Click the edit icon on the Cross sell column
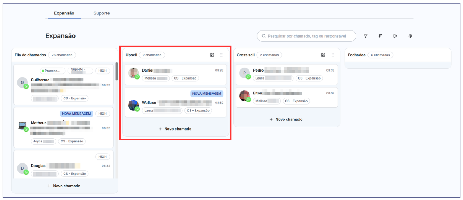463x200 pixels. click(323, 55)
